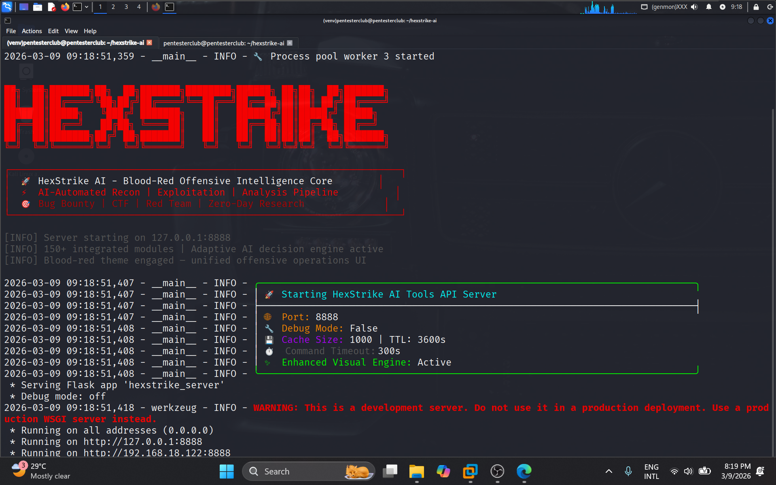
Task: Launch Firefox from the top panel
Action: 65,7
